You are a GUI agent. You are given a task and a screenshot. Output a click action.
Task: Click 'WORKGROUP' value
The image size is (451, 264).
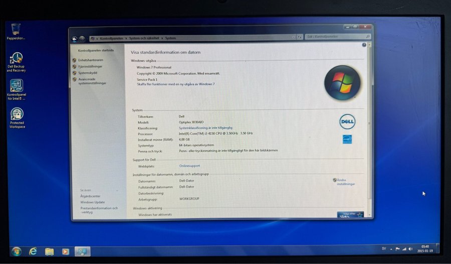(x=189, y=199)
